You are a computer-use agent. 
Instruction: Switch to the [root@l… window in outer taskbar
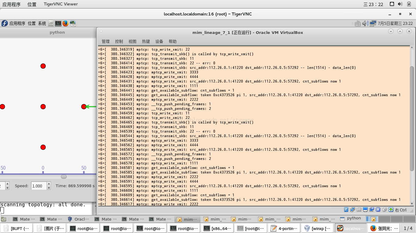click(x=251, y=228)
